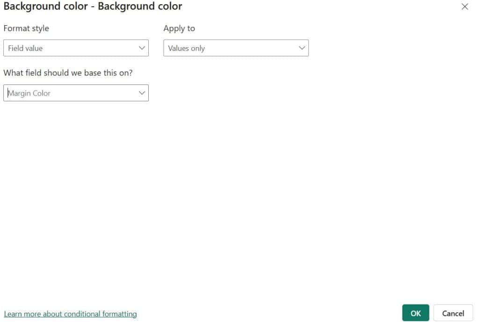Image resolution: width=479 pixels, height=322 pixels.
Task: Open the Format style dropdown
Action: point(76,48)
